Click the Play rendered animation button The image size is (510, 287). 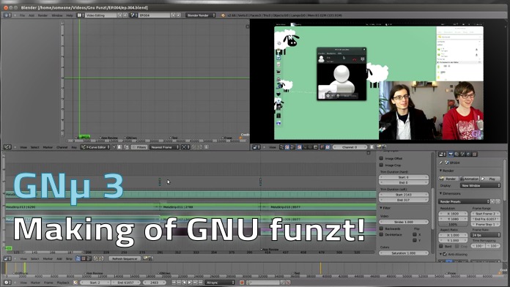pyautogui.click(x=490, y=179)
